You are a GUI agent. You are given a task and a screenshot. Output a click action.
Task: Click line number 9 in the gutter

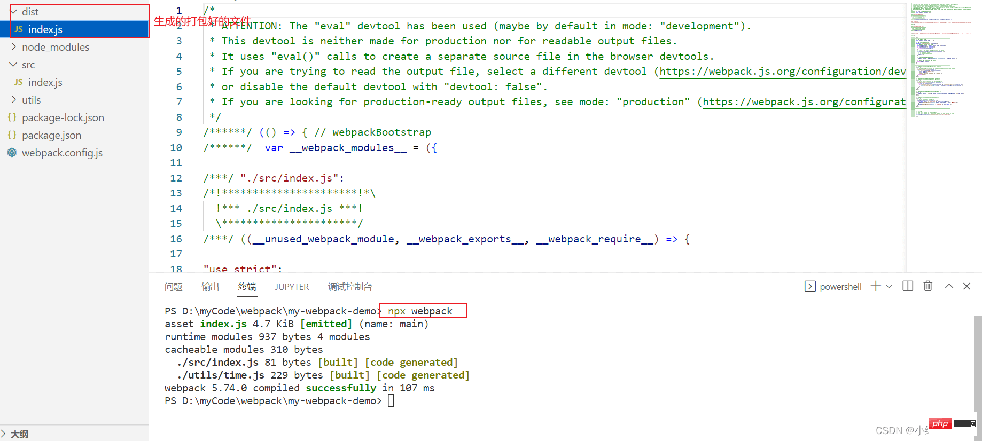pyautogui.click(x=179, y=132)
